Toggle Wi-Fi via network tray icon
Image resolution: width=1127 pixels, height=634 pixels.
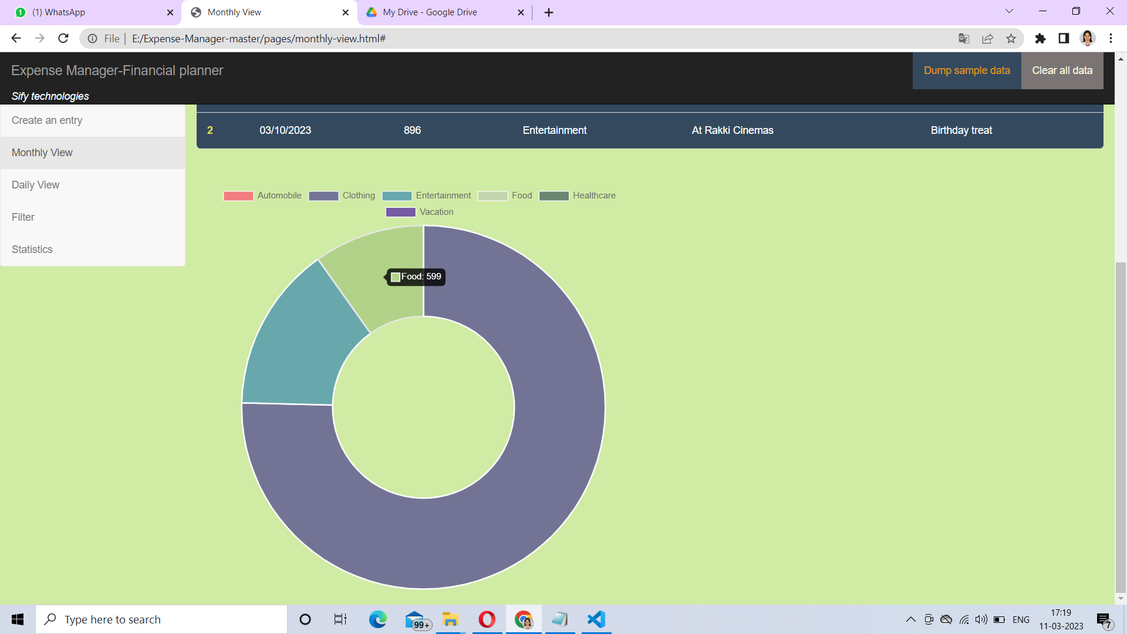[x=964, y=619]
